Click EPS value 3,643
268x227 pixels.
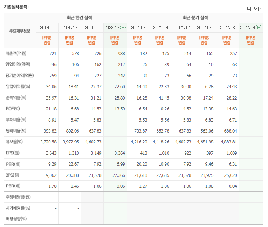[51, 153]
